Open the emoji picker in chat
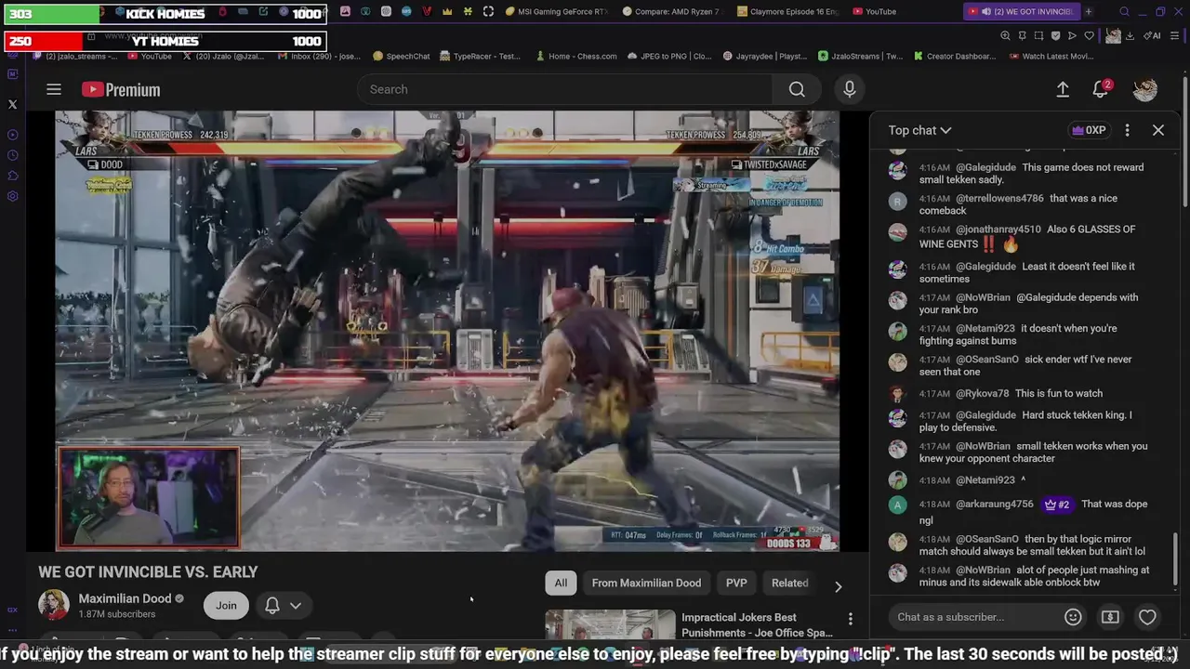The width and height of the screenshot is (1190, 669). point(1073,617)
